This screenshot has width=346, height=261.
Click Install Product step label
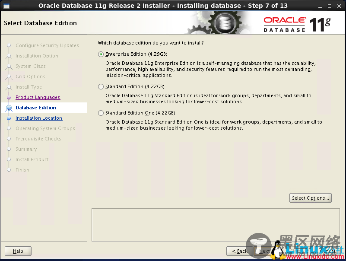click(32, 159)
